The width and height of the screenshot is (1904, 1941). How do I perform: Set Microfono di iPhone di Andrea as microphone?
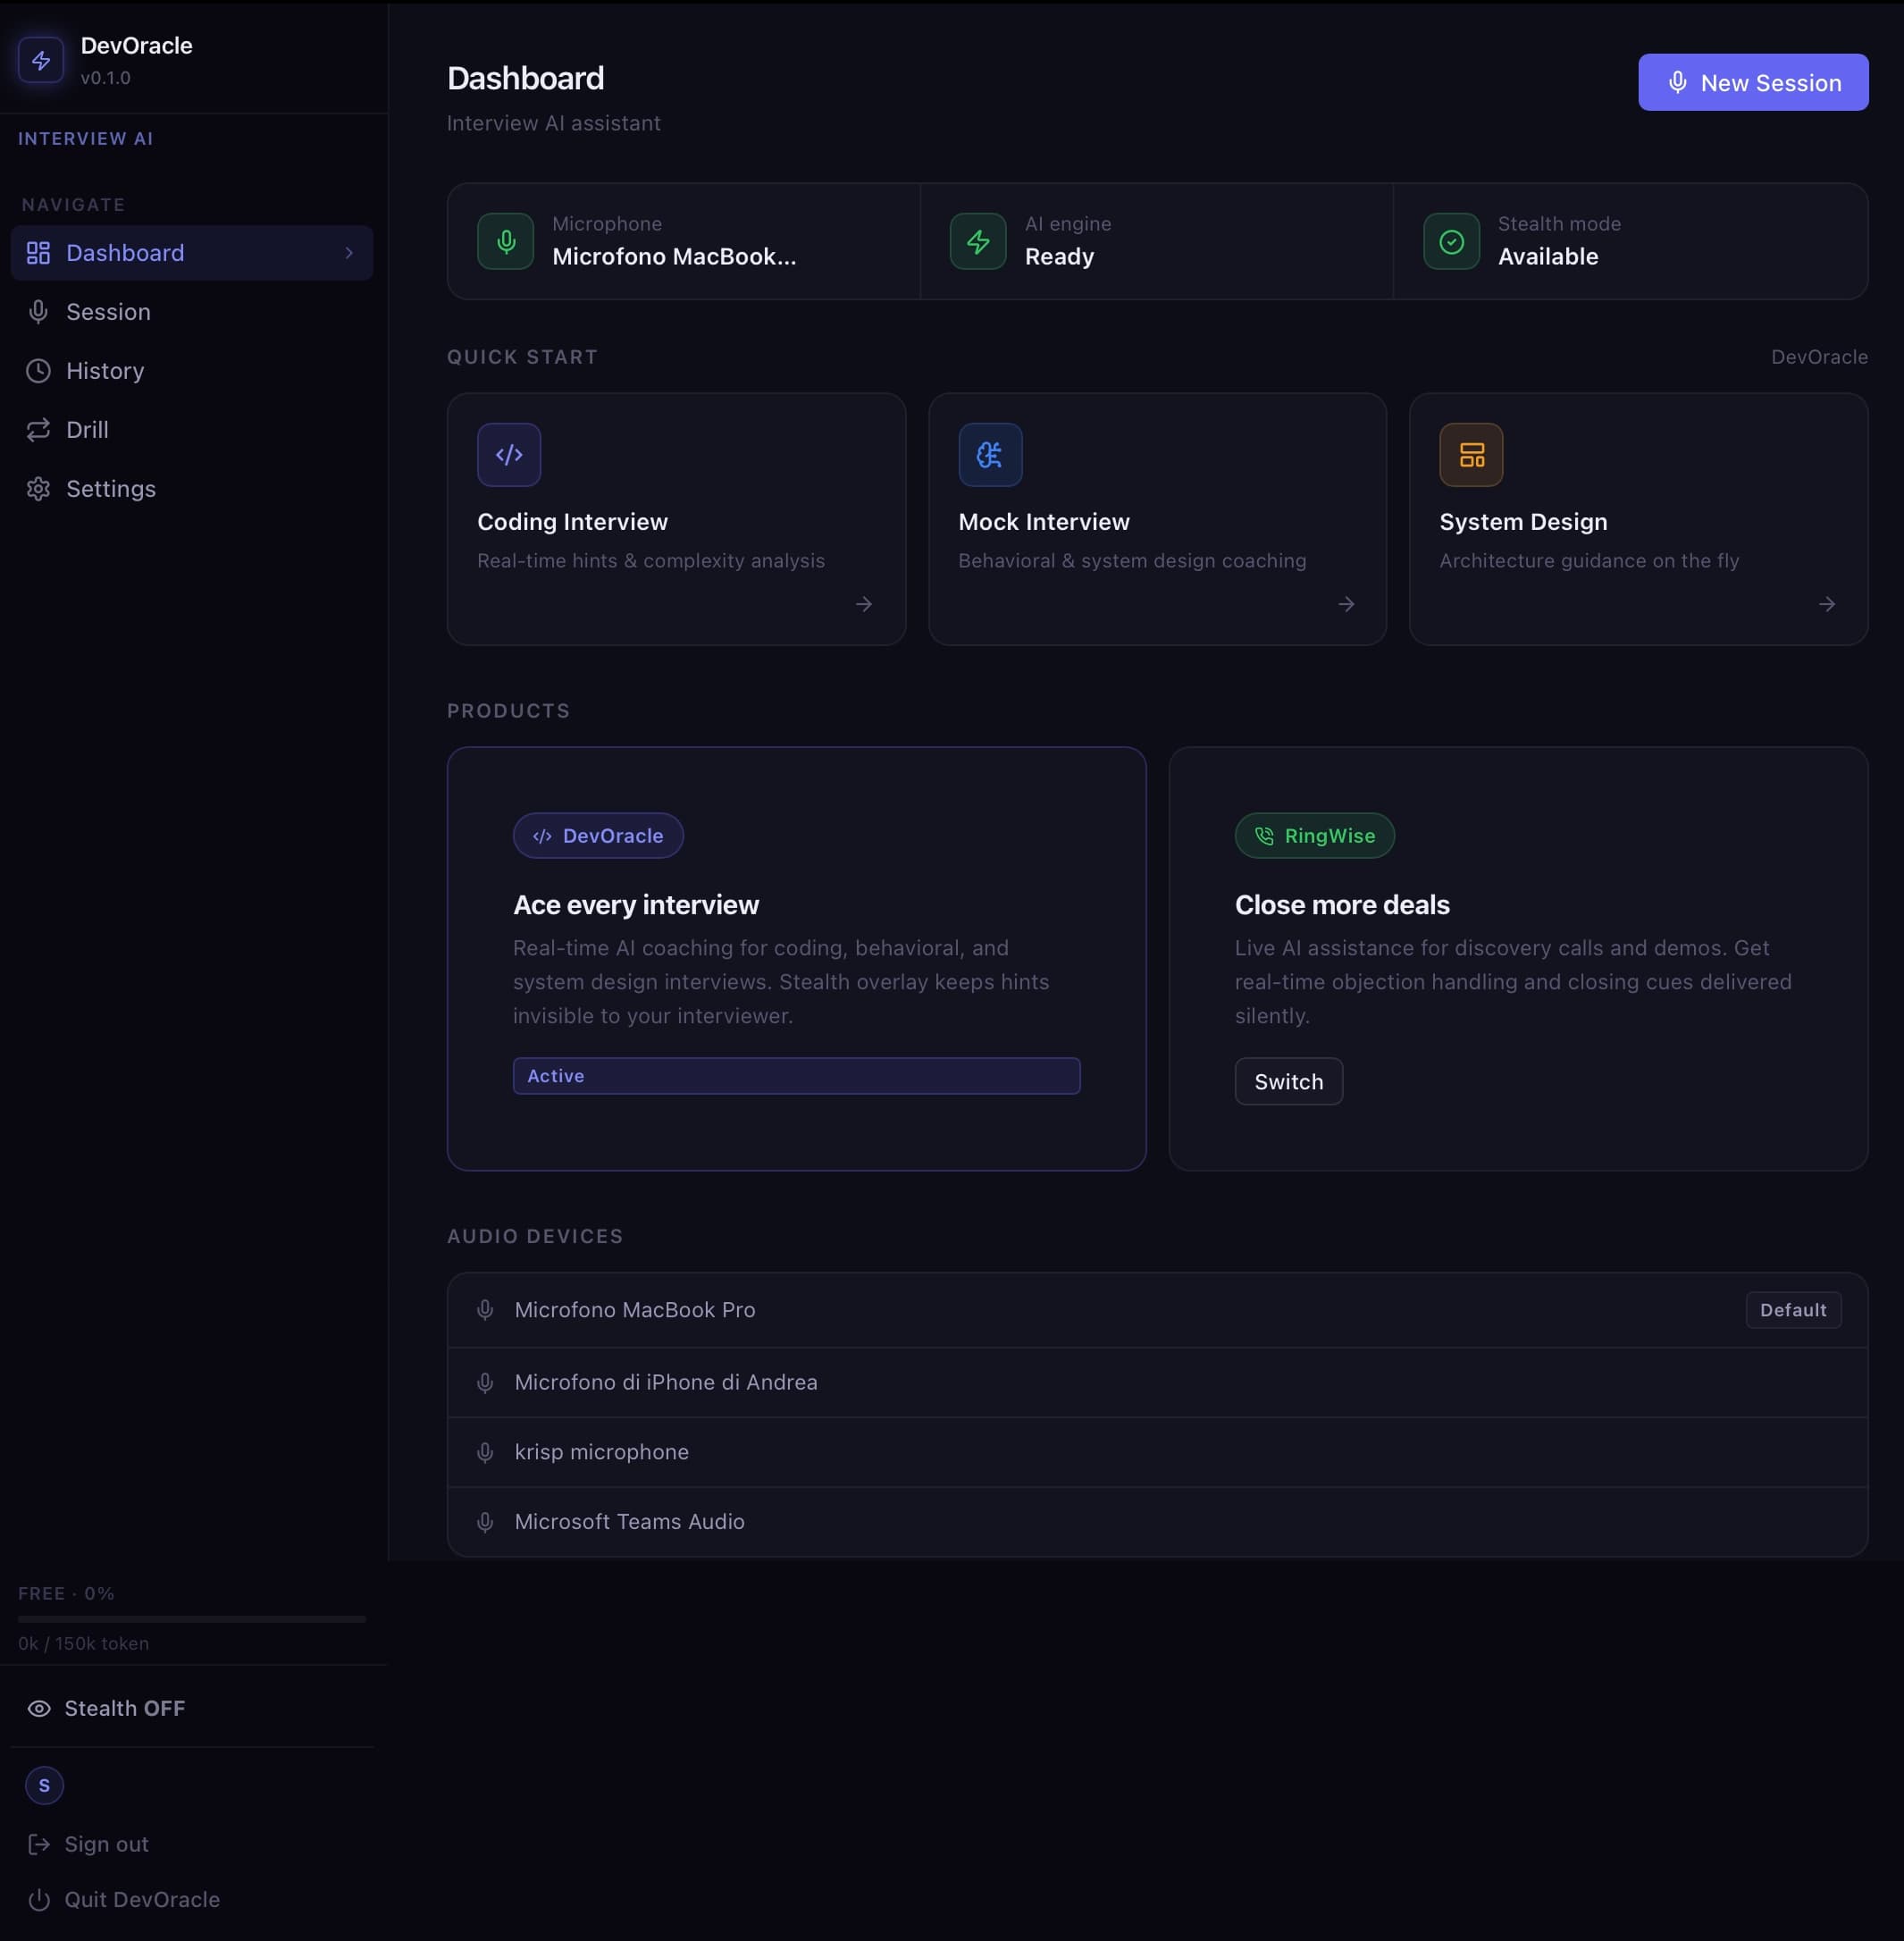[666, 1382]
